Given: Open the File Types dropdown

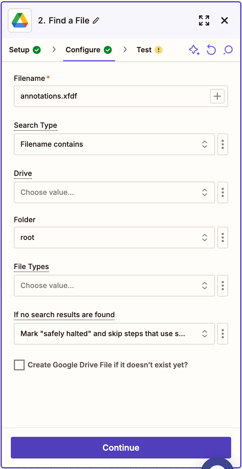Looking at the screenshot, I should (x=114, y=286).
